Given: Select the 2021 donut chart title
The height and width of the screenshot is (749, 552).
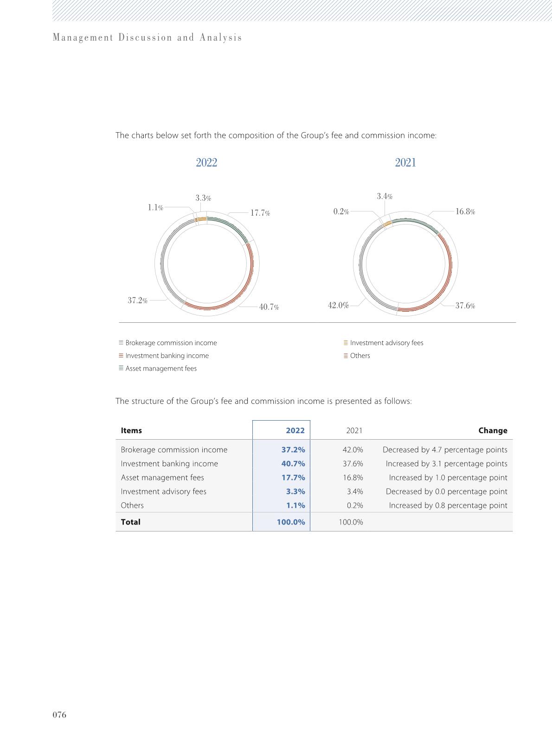Looking at the screenshot, I should click(x=405, y=163).
